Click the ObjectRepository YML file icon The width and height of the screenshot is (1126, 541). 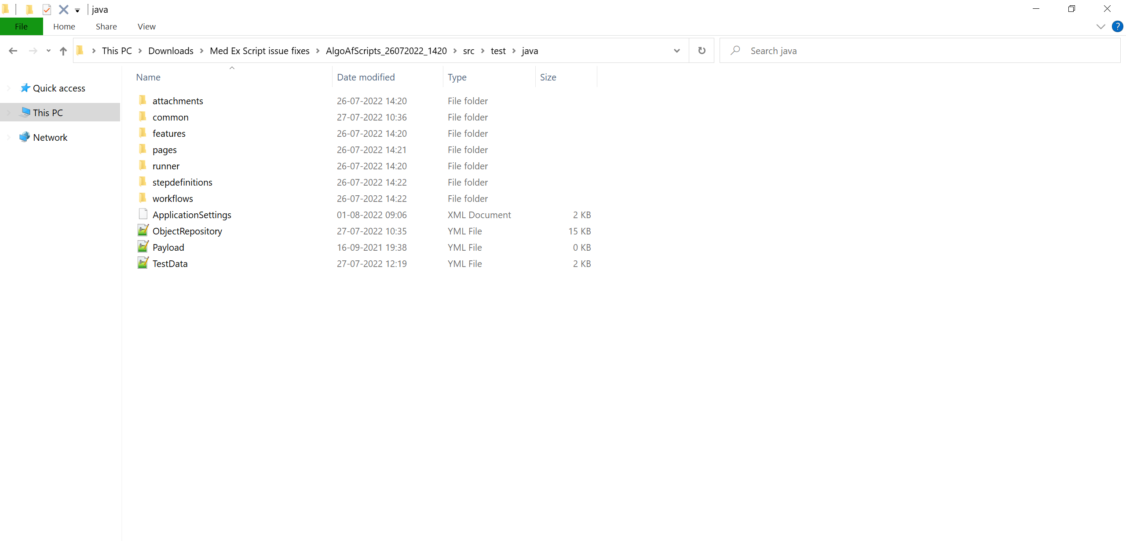[143, 230]
